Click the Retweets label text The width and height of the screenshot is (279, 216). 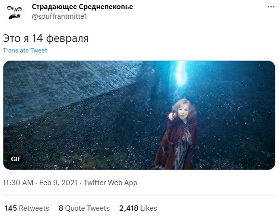coord(34,208)
